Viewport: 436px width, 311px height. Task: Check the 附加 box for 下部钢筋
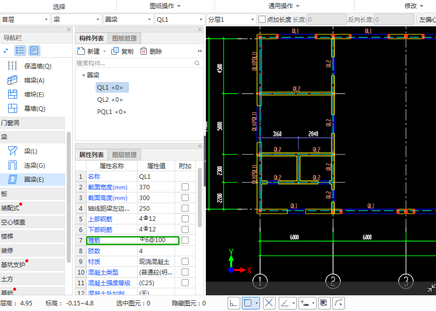[x=185, y=229]
